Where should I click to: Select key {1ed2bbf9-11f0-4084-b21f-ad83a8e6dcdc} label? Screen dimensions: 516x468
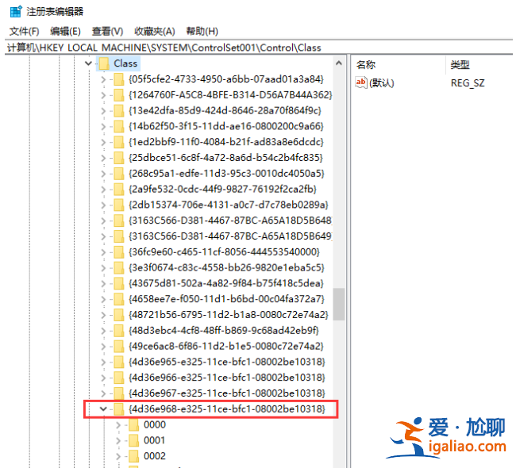(x=226, y=142)
